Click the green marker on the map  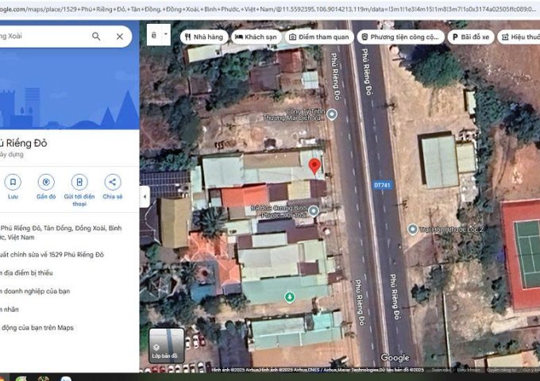pyautogui.click(x=290, y=297)
